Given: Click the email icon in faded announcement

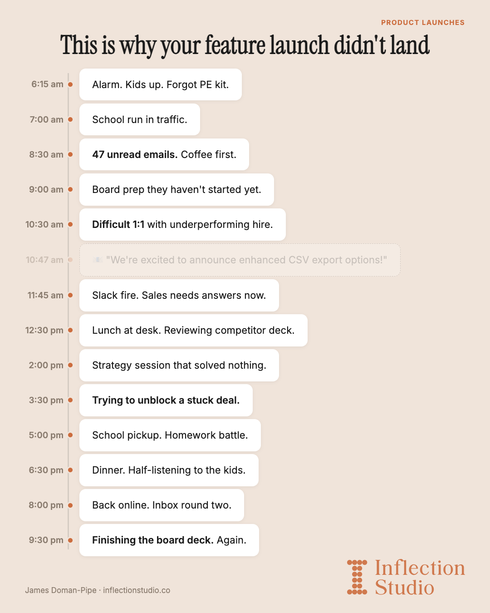Looking at the screenshot, I should click(98, 260).
